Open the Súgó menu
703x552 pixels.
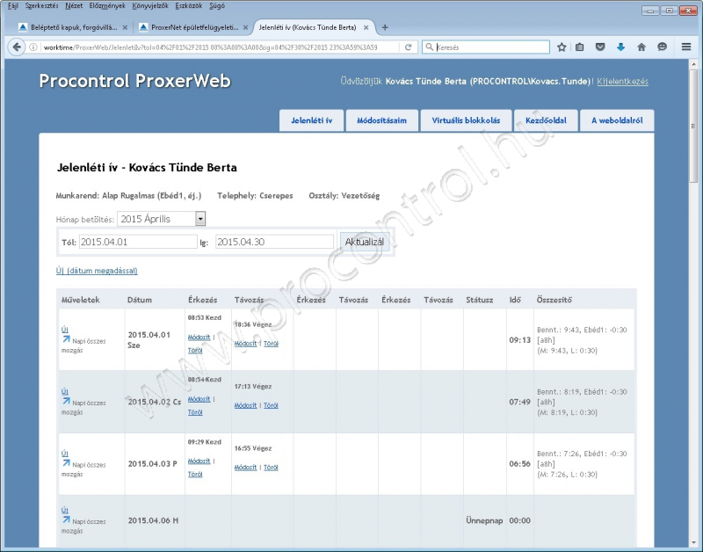point(217,6)
